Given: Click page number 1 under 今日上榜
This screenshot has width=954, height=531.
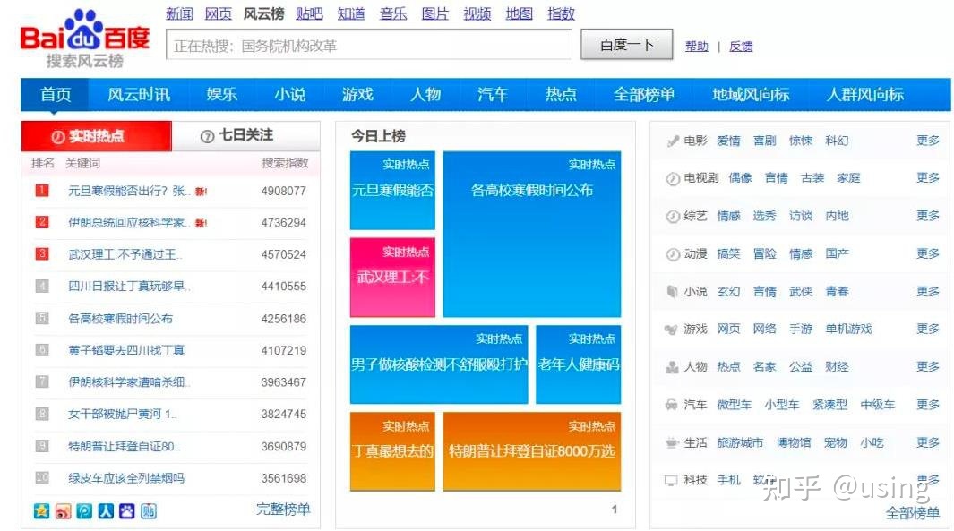Looking at the screenshot, I should tap(615, 510).
